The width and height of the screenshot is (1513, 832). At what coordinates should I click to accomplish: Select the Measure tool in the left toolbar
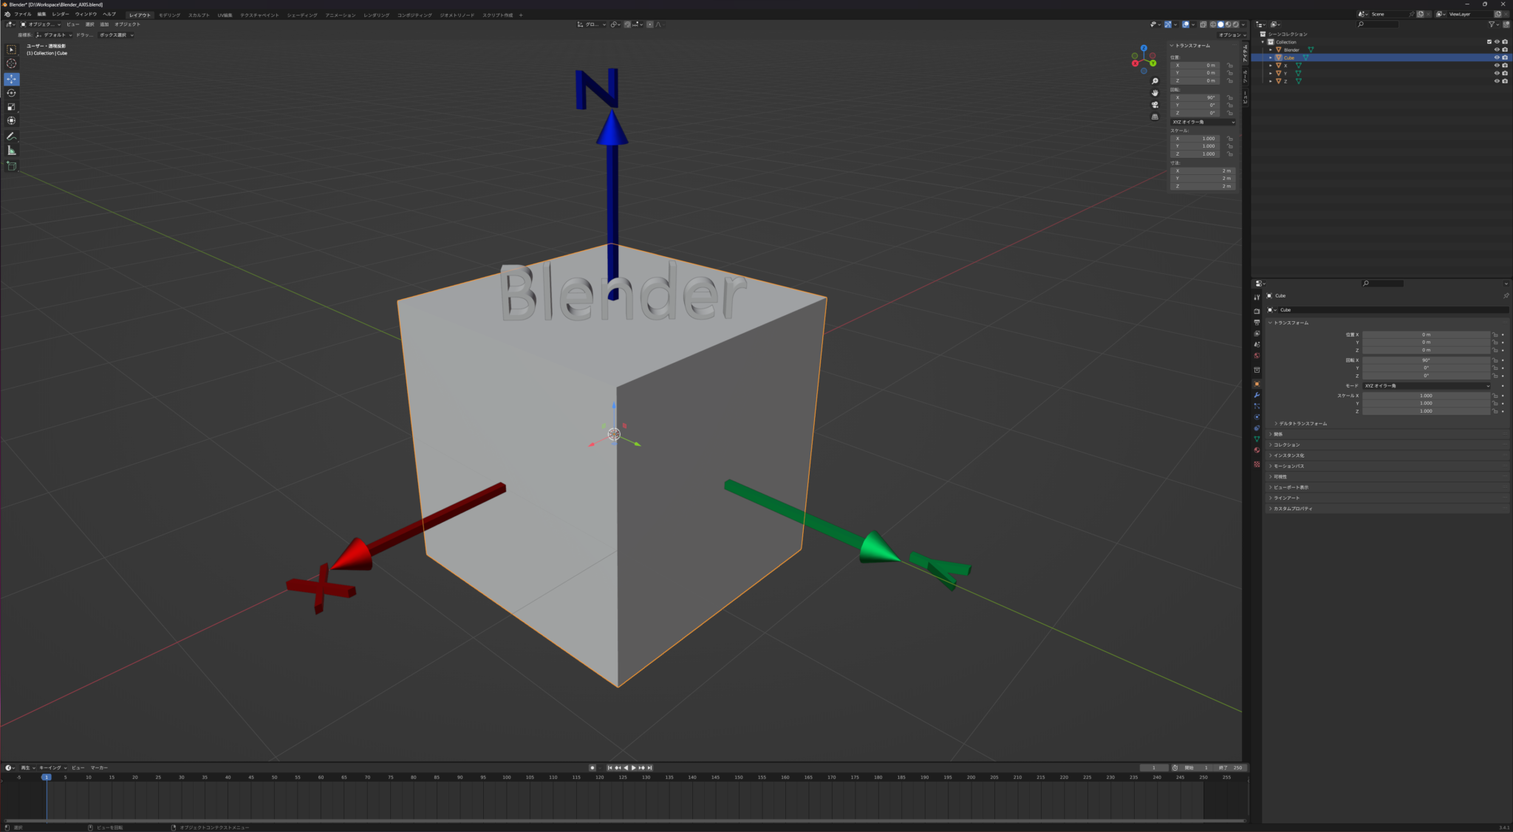click(11, 150)
